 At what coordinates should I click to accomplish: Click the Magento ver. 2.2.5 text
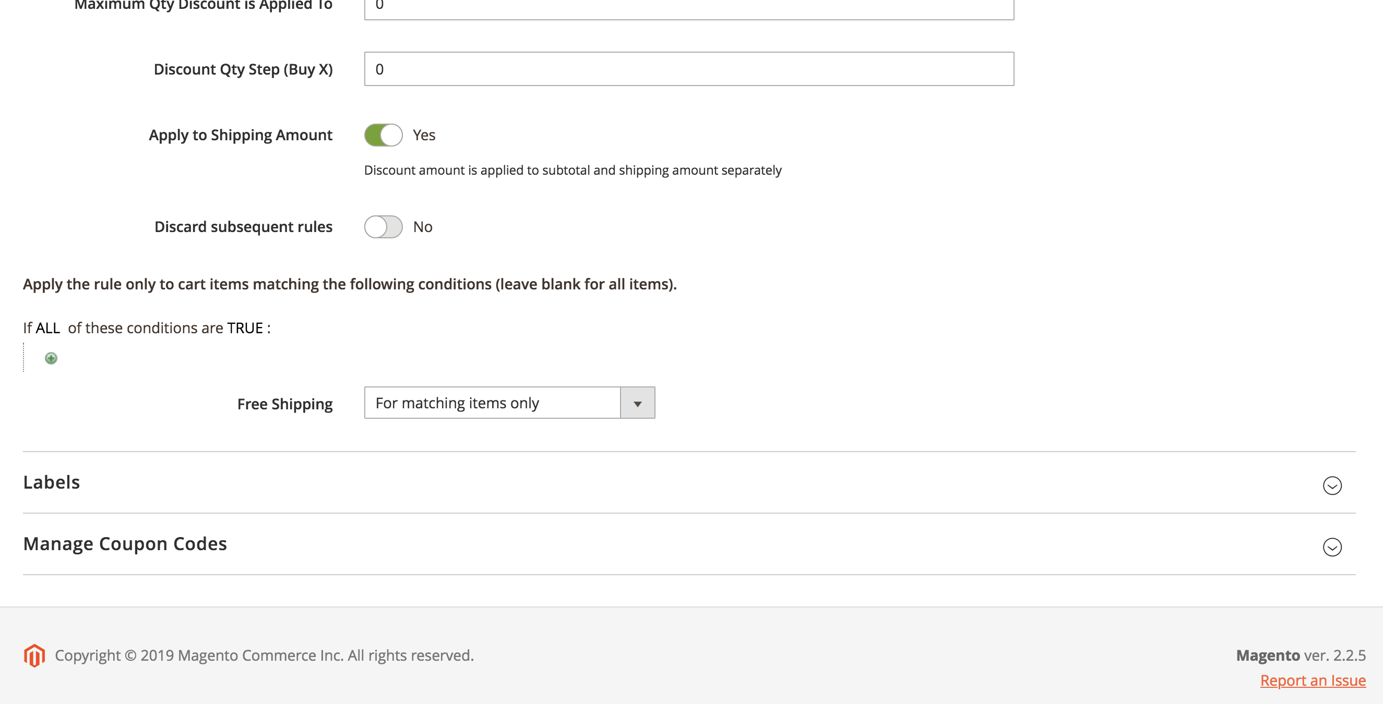[1301, 655]
